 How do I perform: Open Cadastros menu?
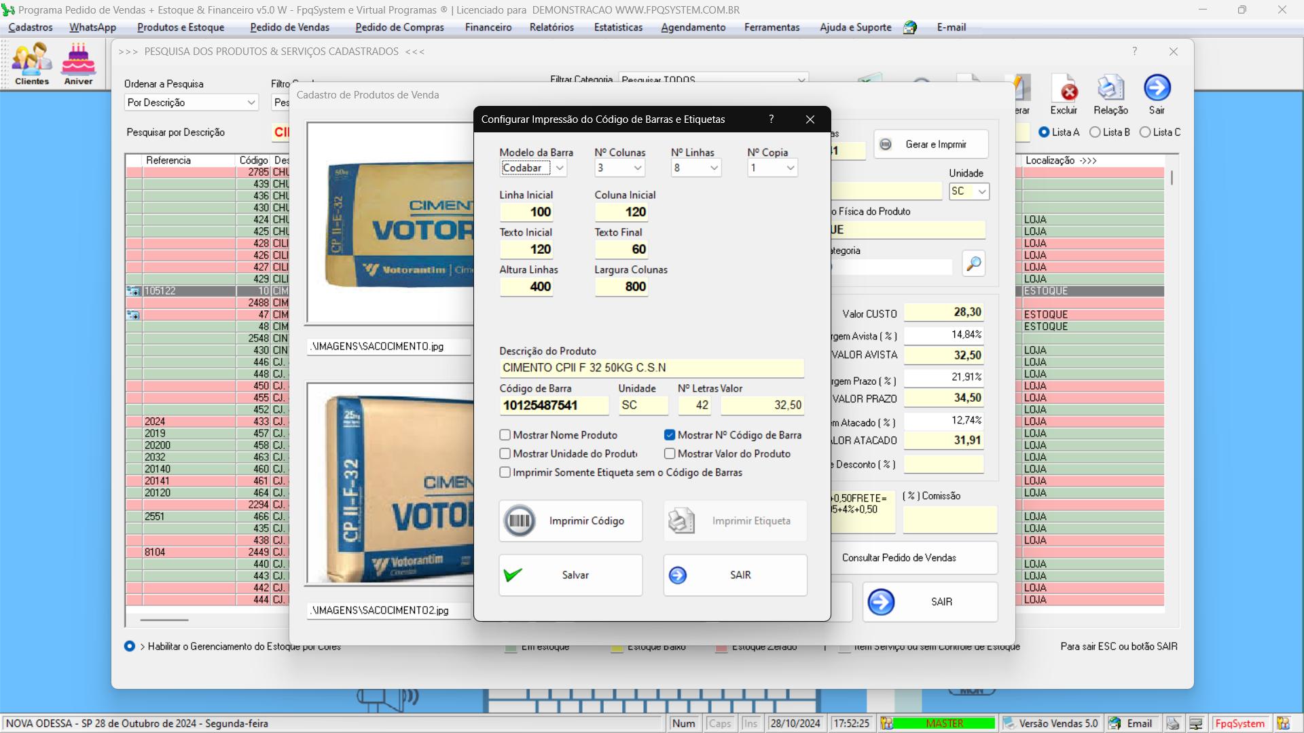pos(31,27)
